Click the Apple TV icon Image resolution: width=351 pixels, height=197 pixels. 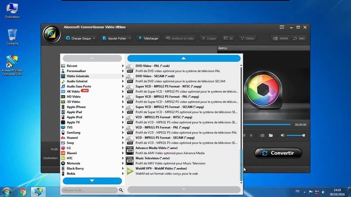coord(63,123)
